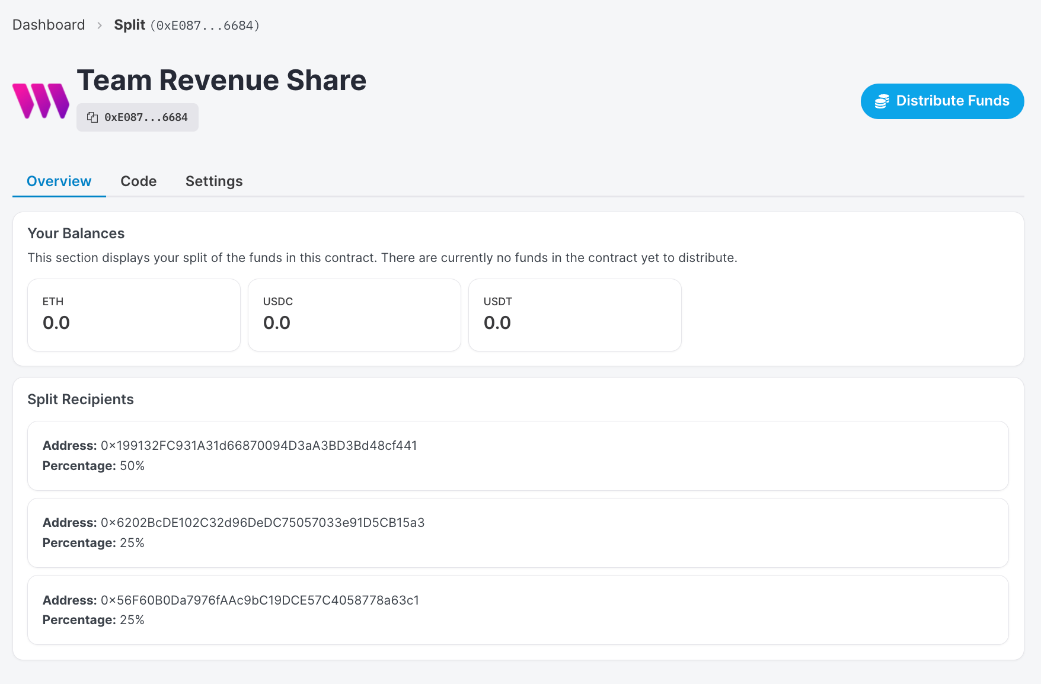Click the Split Recipients heading
The image size is (1041, 684).
[x=81, y=399]
